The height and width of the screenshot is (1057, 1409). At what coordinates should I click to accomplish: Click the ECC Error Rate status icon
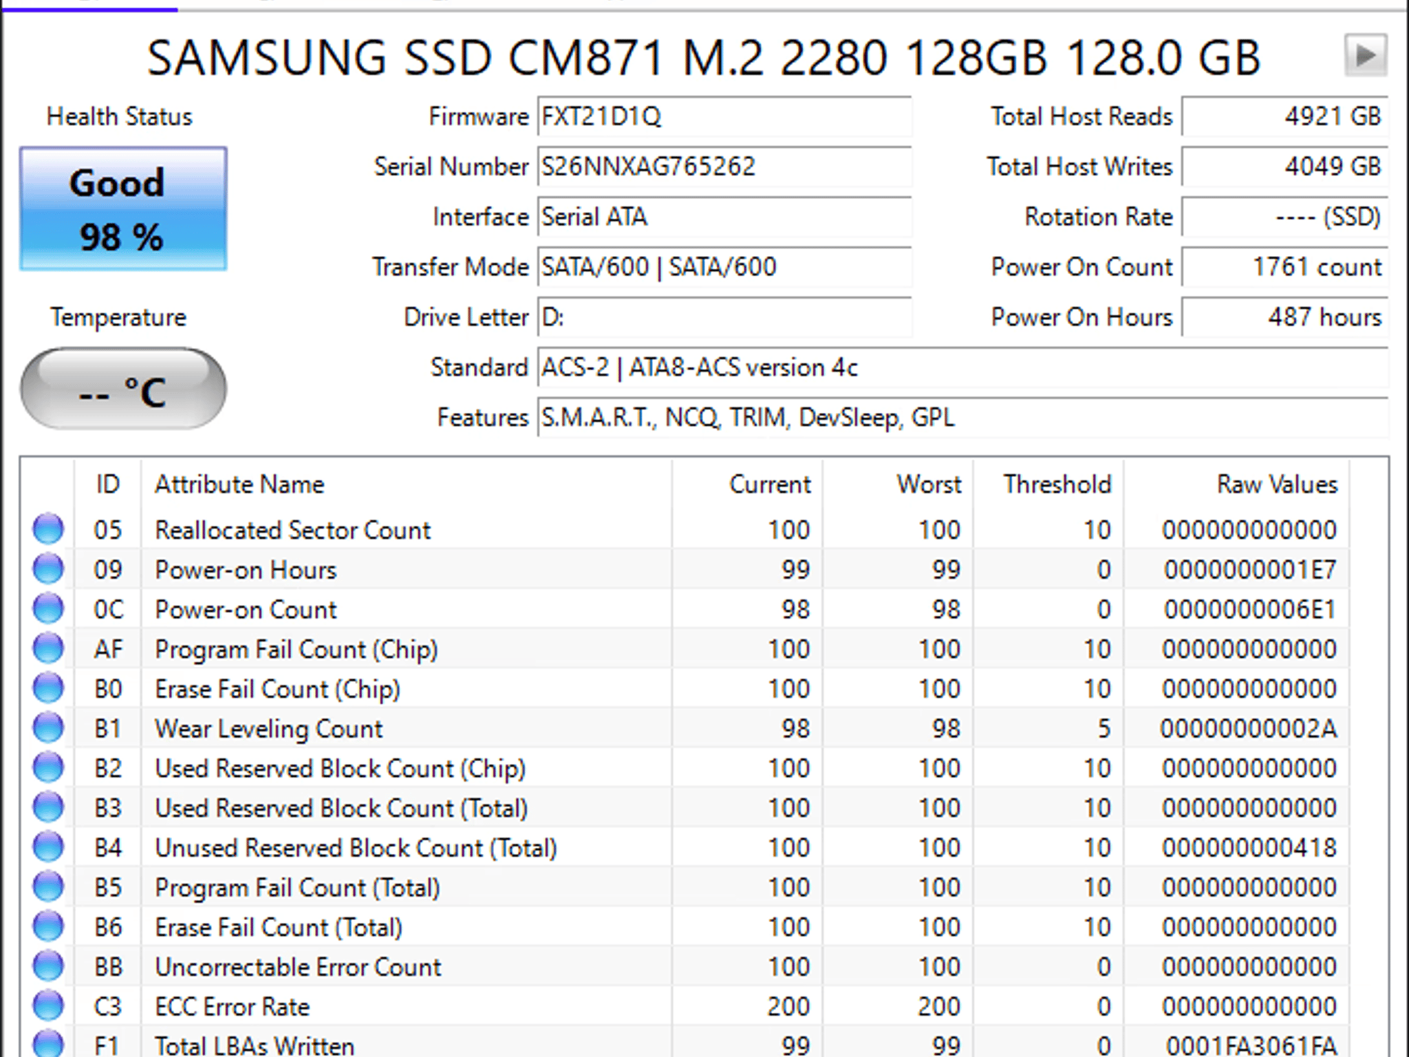point(48,1006)
